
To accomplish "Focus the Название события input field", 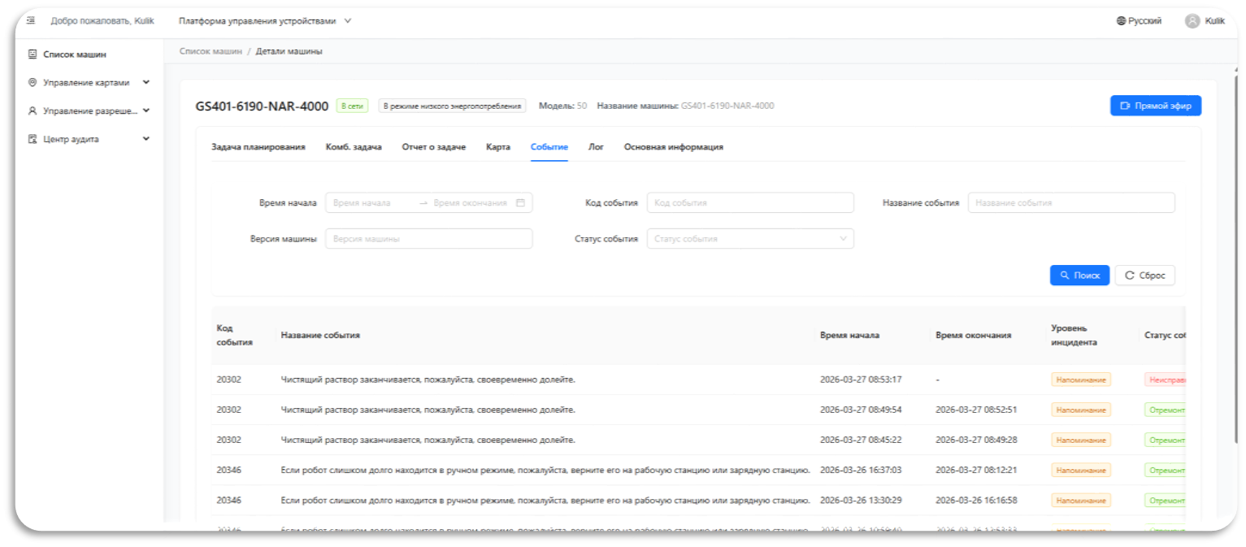I will pyautogui.click(x=1071, y=202).
